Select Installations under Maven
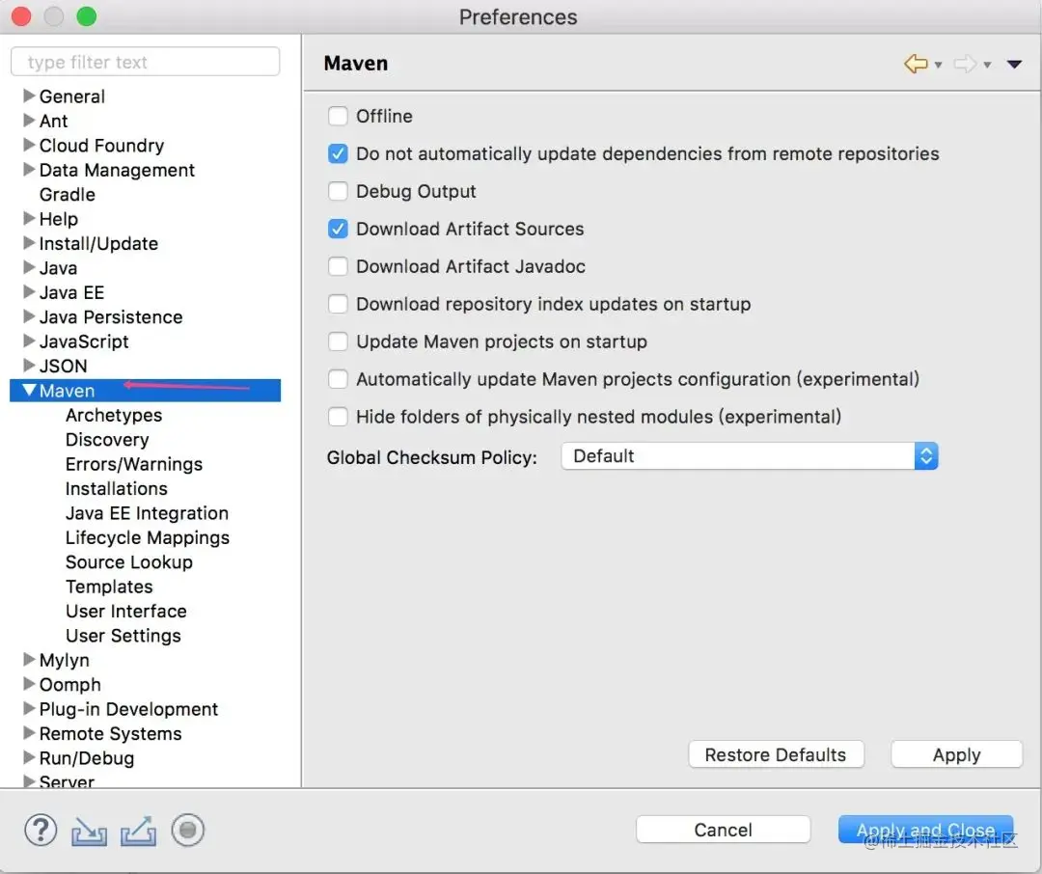 pos(117,489)
